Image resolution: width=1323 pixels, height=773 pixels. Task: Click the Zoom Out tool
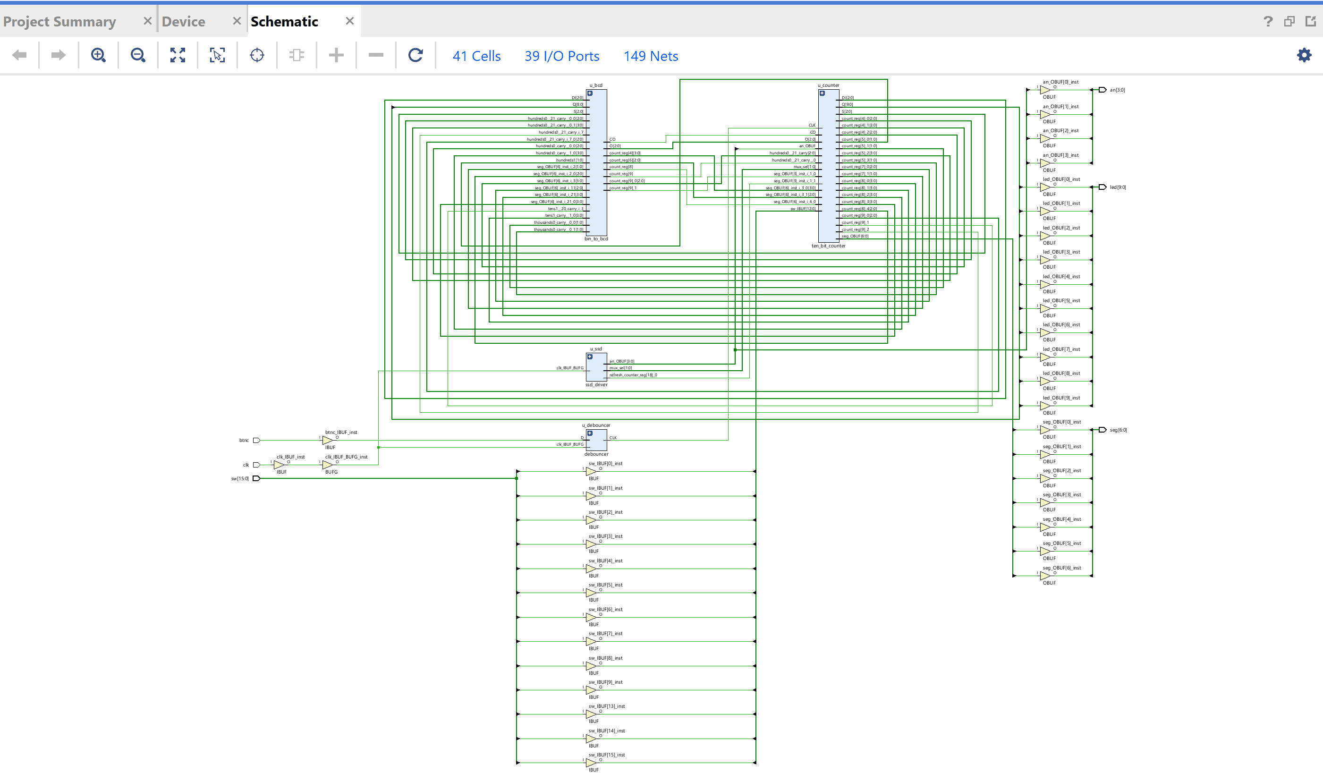click(x=137, y=55)
